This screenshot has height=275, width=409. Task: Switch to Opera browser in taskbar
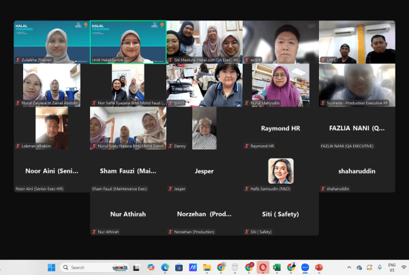tap(263, 267)
